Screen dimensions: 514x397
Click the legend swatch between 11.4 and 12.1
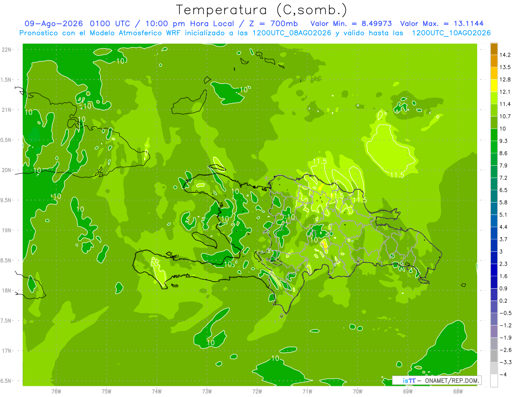tap(494, 98)
